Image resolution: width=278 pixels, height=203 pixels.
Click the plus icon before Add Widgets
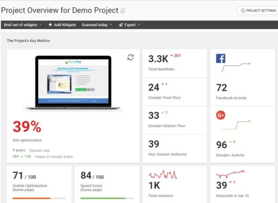coord(50,25)
